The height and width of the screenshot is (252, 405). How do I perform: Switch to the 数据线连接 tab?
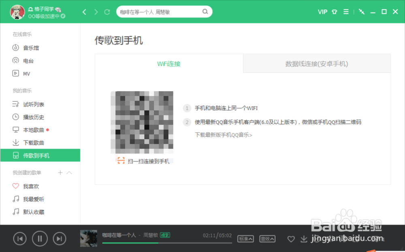[x=317, y=63]
